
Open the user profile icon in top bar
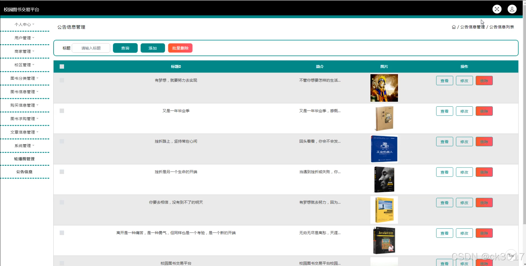click(512, 9)
